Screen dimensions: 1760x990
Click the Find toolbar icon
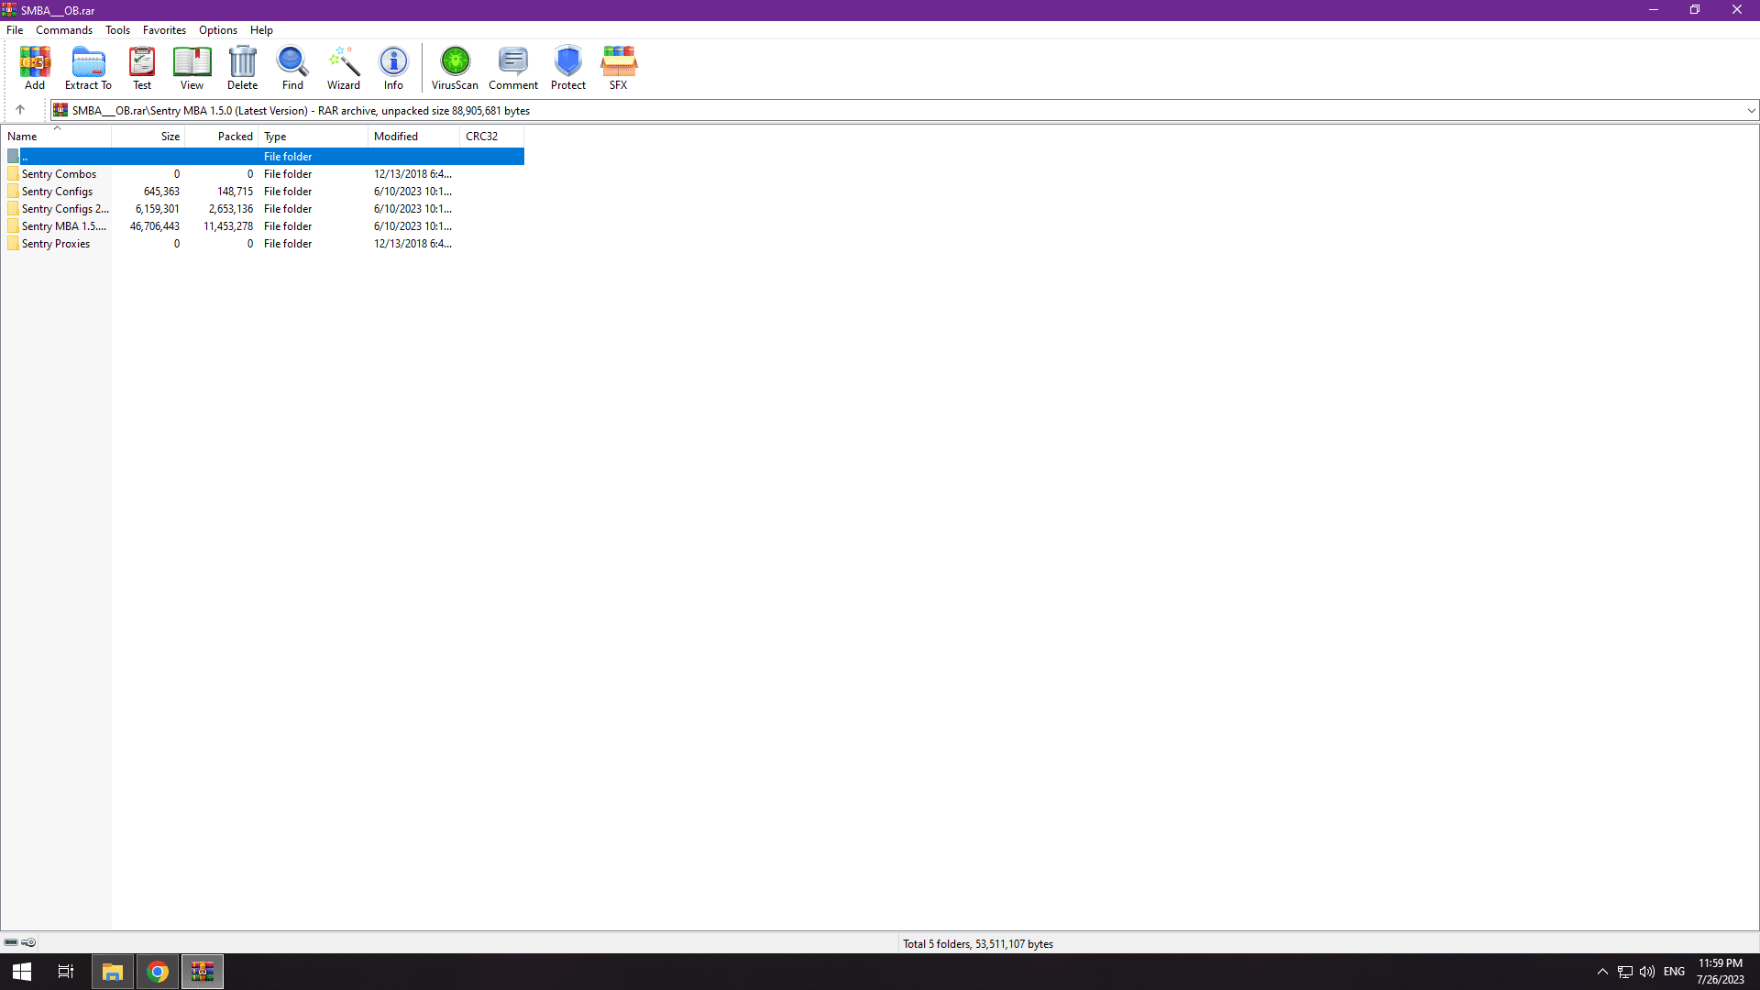[292, 68]
